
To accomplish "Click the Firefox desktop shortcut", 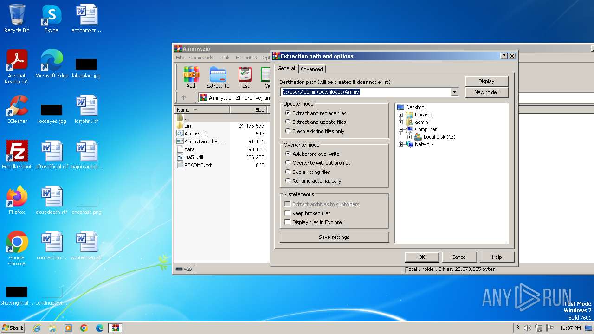I will pyautogui.click(x=17, y=200).
